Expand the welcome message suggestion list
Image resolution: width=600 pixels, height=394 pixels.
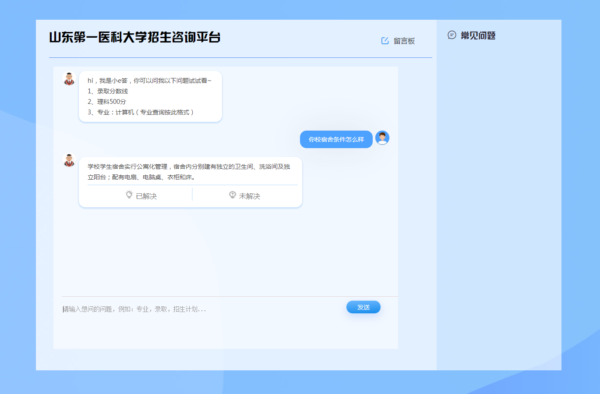pyautogui.click(x=150, y=96)
